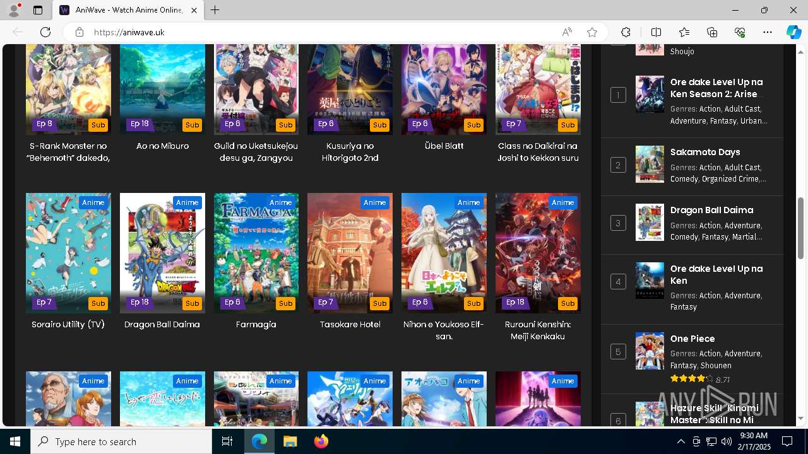The image size is (808, 454).
Task: Click the page vertical scrollbar thumb
Action: pyautogui.click(x=801, y=228)
